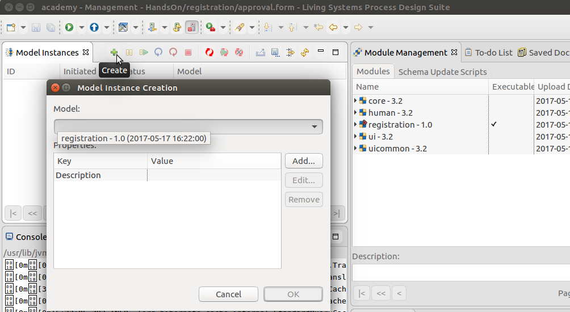Click the Stop square icon in Model Instances
570x312 pixels.
188,52
